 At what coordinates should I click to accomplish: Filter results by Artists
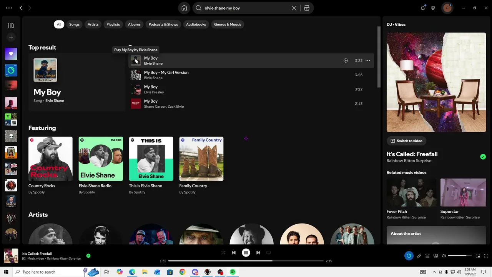pos(93,24)
